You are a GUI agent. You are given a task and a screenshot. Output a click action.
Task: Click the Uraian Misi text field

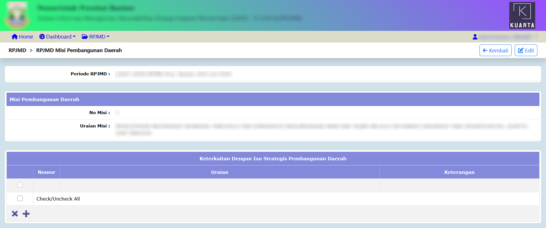click(321, 129)
